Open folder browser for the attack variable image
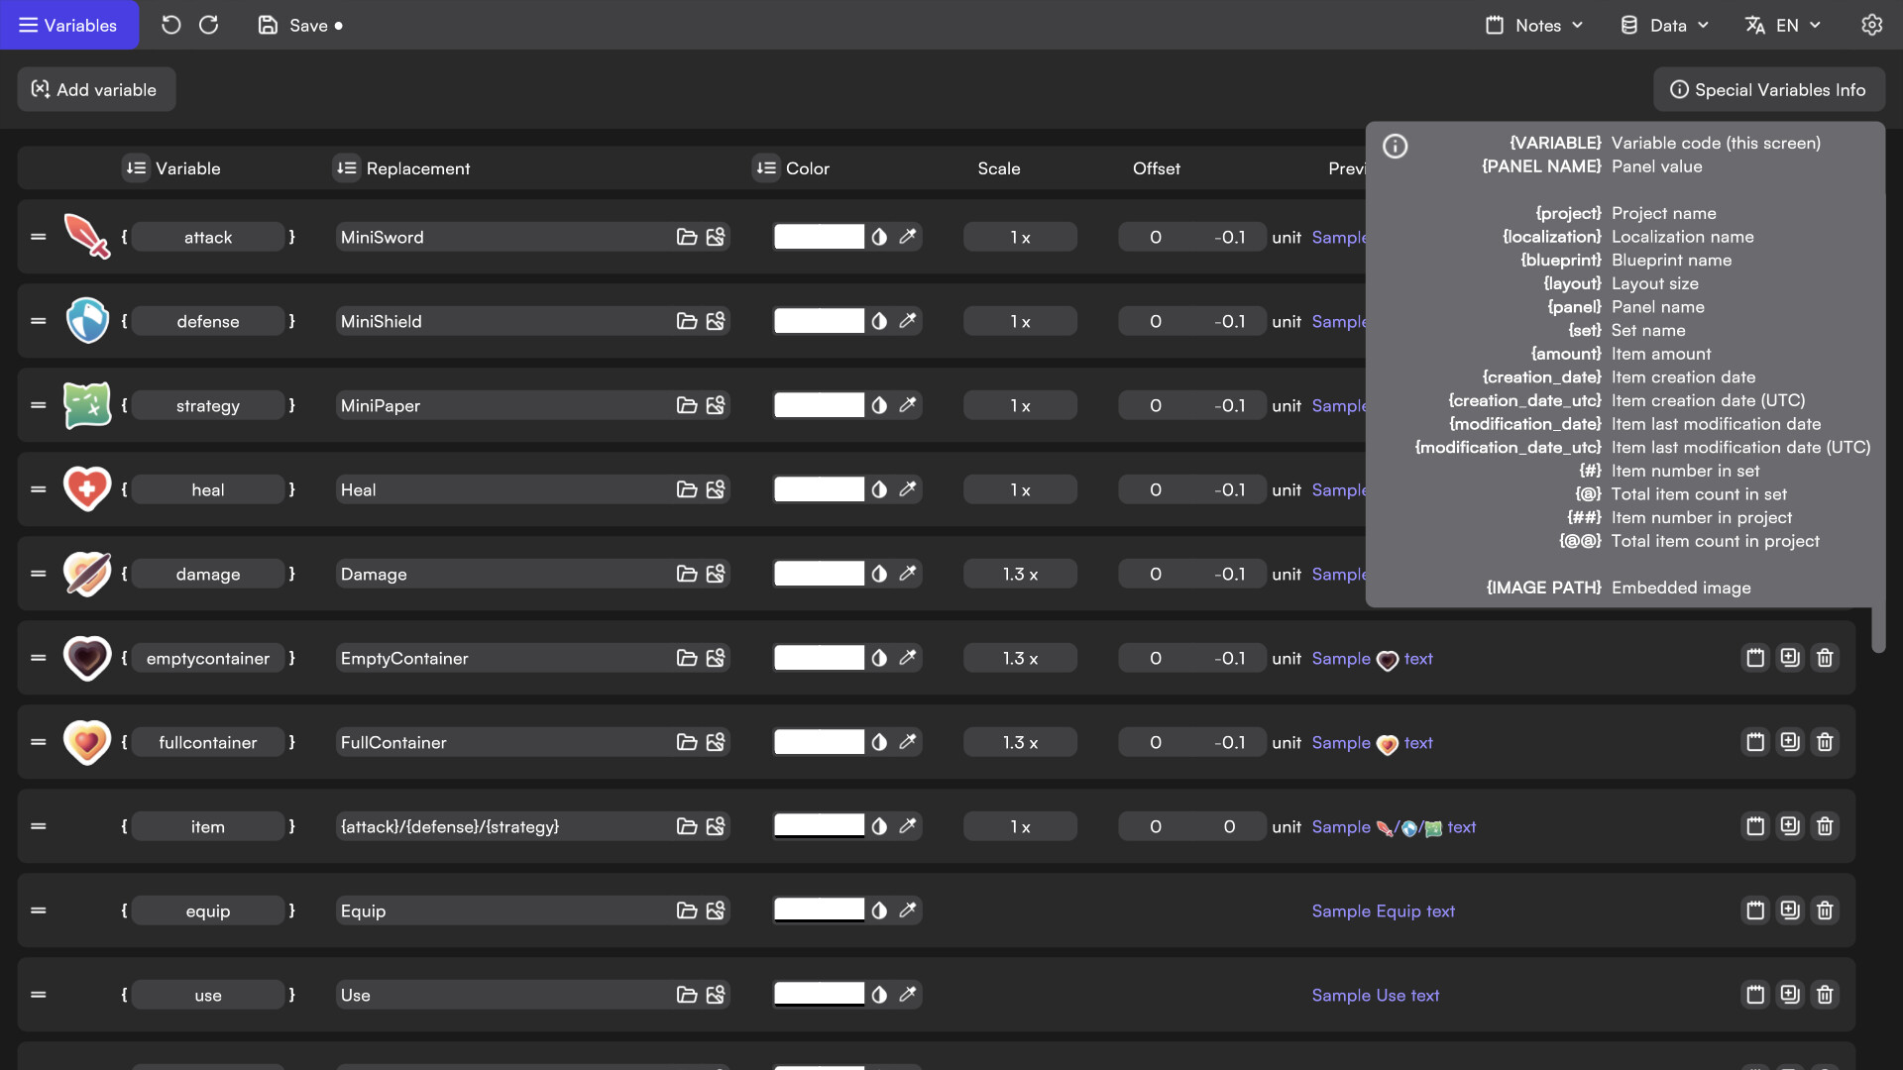The height and width of the screenshot is (1070, 1903). click(687, 237)
